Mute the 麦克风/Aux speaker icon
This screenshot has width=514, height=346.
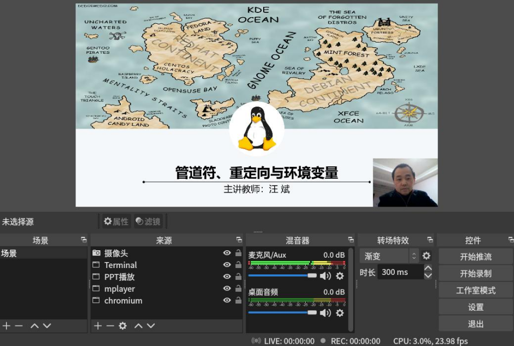(x=325, y=276)
